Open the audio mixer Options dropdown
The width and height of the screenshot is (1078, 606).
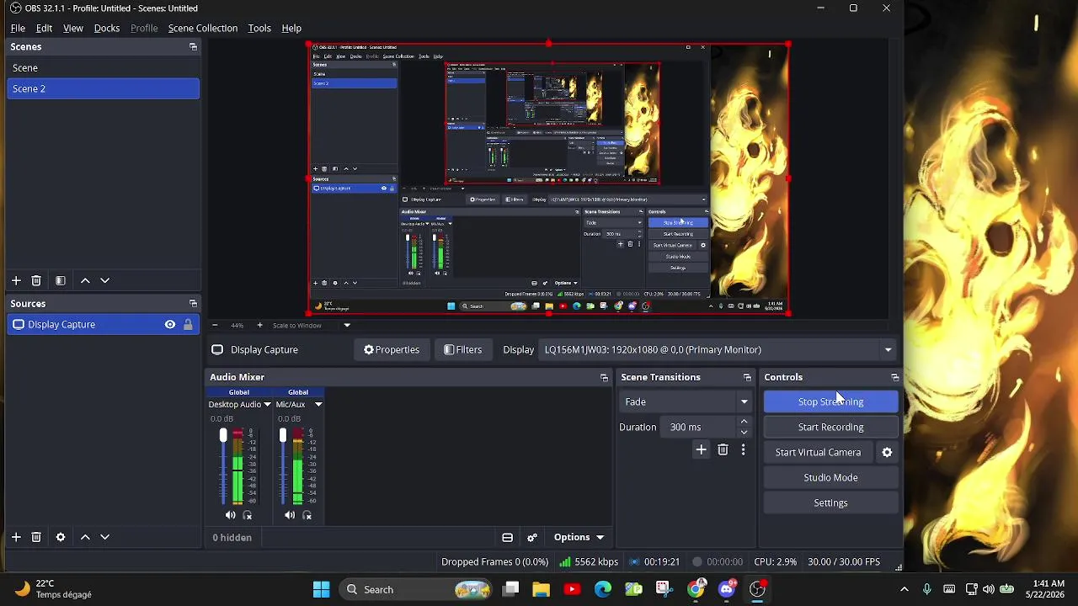click(579, 537)
